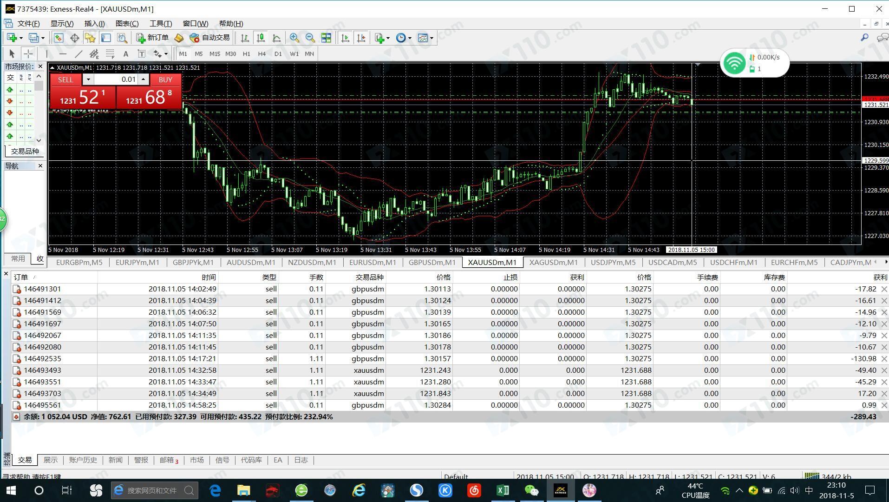Open the periodicity clock dropdown arrow
Image resolution: width=889 pixels, height=502 pixels.
(410, 38)
